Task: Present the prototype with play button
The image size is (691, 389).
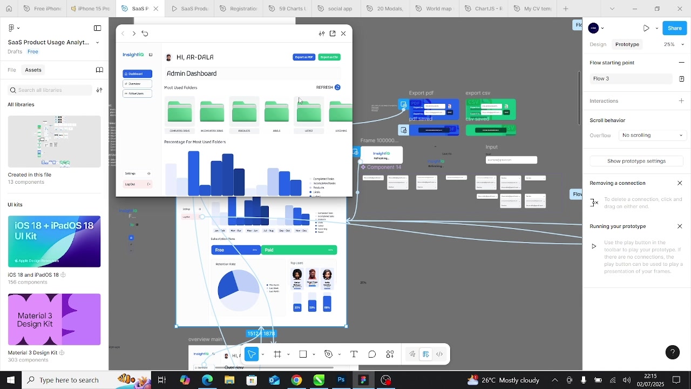Action: [x=646, y=28]
